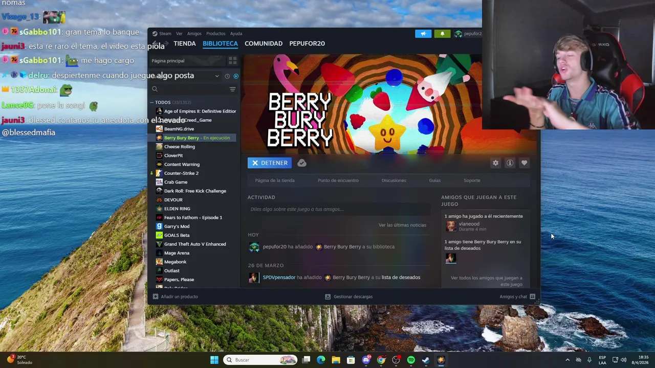This screenshot has height=368, width=655.
Task: Open Punto de encuentro link
Action: click(x=338, y=180)
